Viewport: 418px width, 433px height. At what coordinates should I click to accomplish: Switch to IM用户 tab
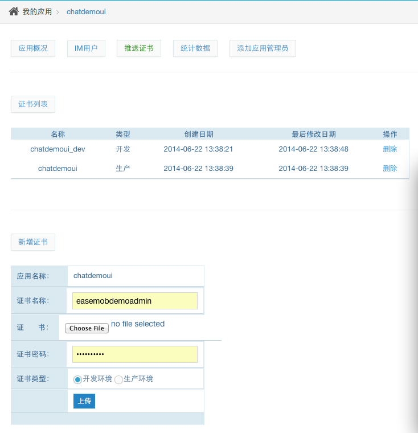[x=86, y=48]
